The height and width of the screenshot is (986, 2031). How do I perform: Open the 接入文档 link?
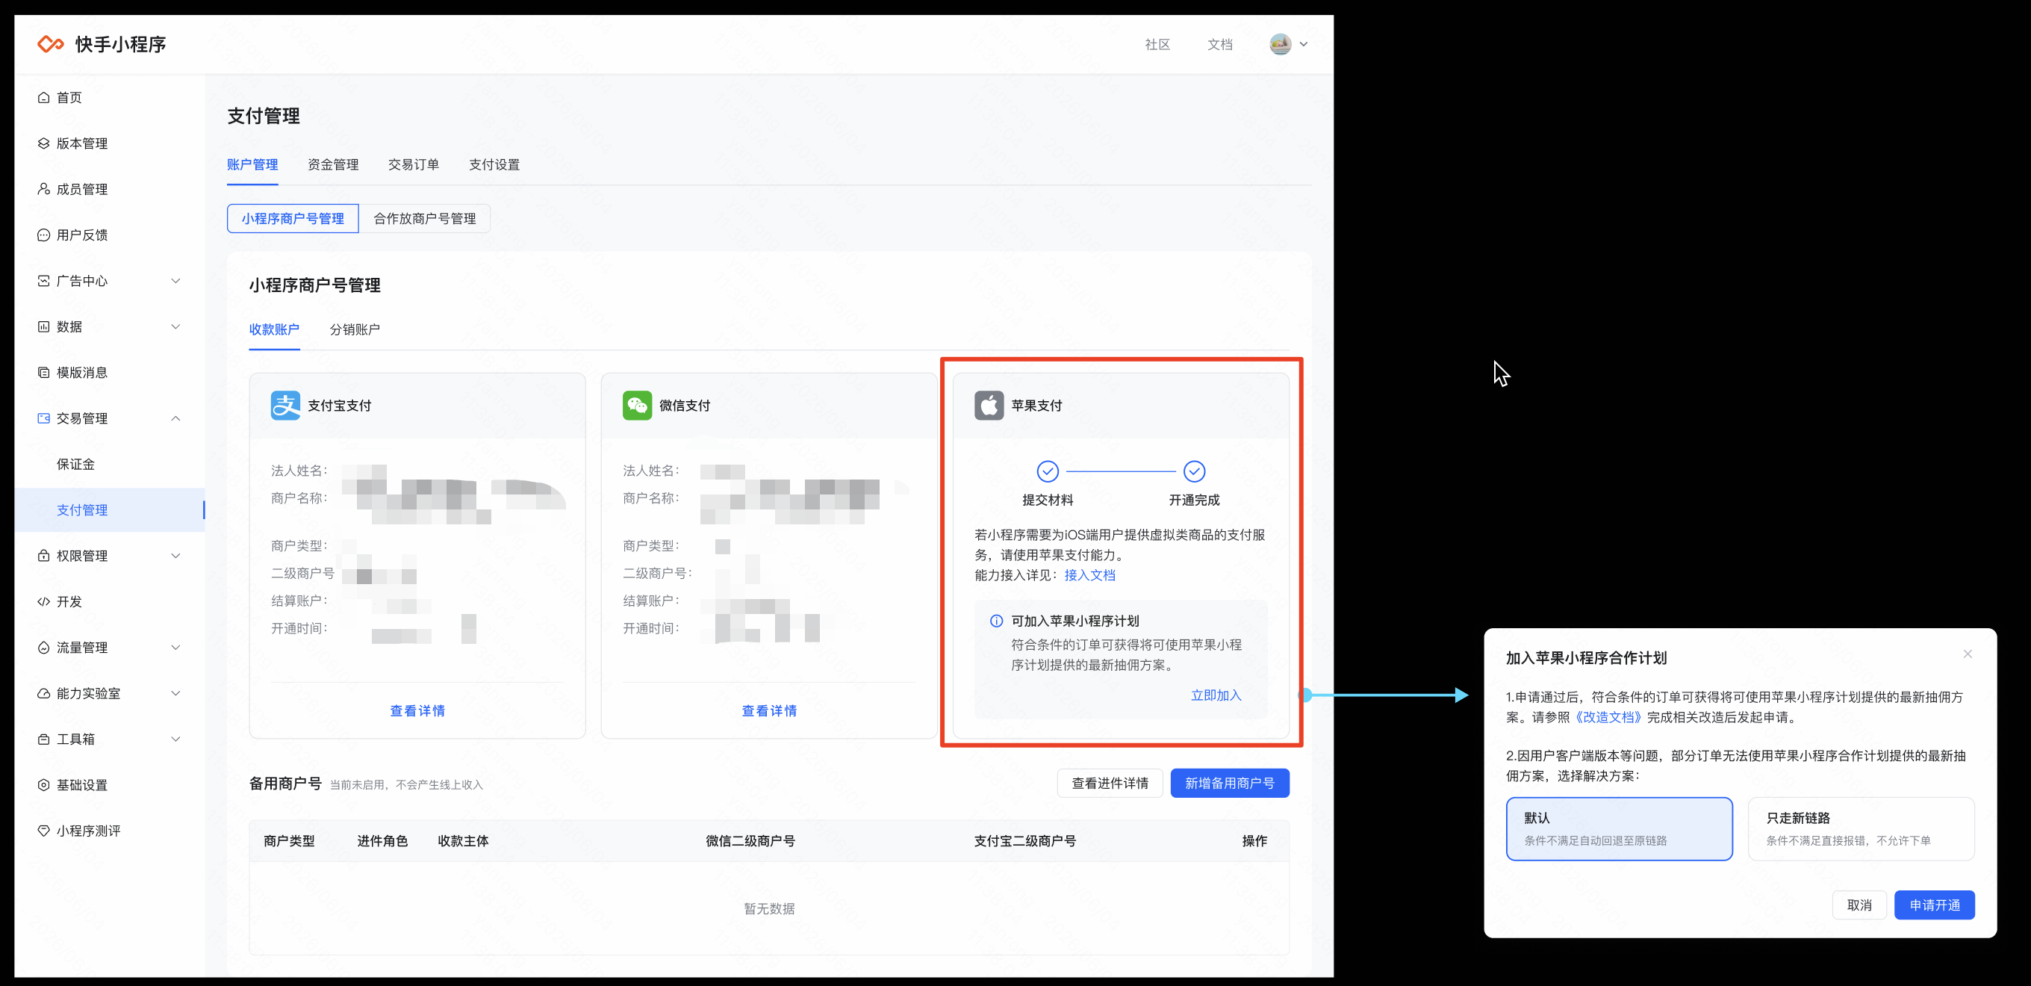pos(1089,575)
